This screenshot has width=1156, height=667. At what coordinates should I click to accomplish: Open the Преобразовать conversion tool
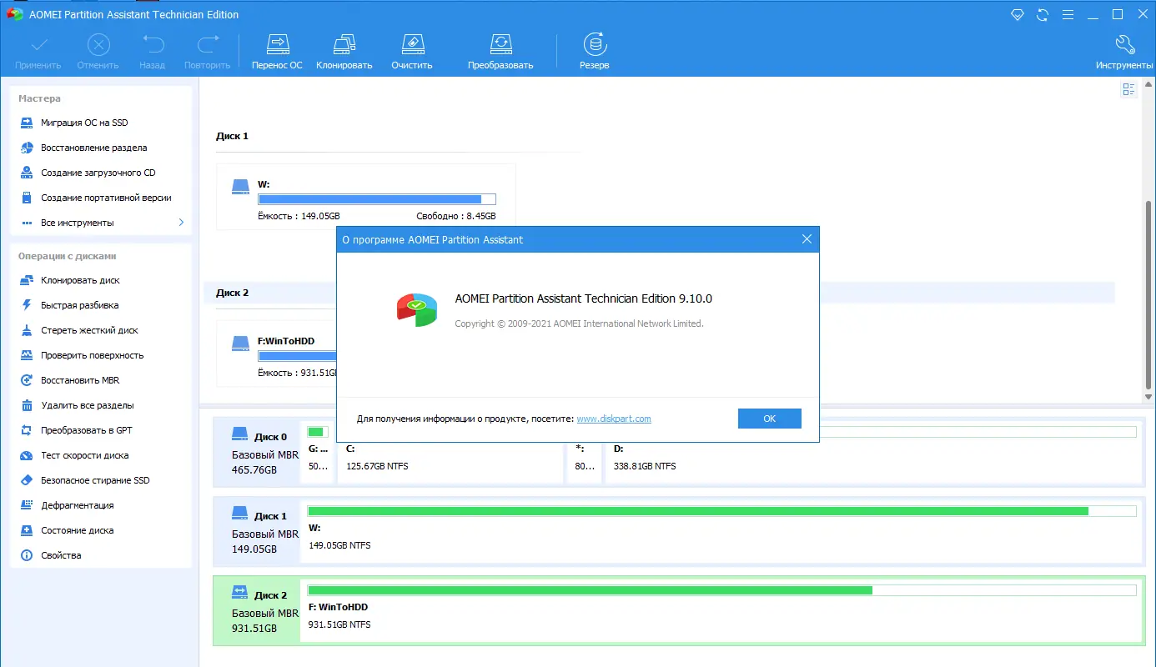click(x=500, y=50)
